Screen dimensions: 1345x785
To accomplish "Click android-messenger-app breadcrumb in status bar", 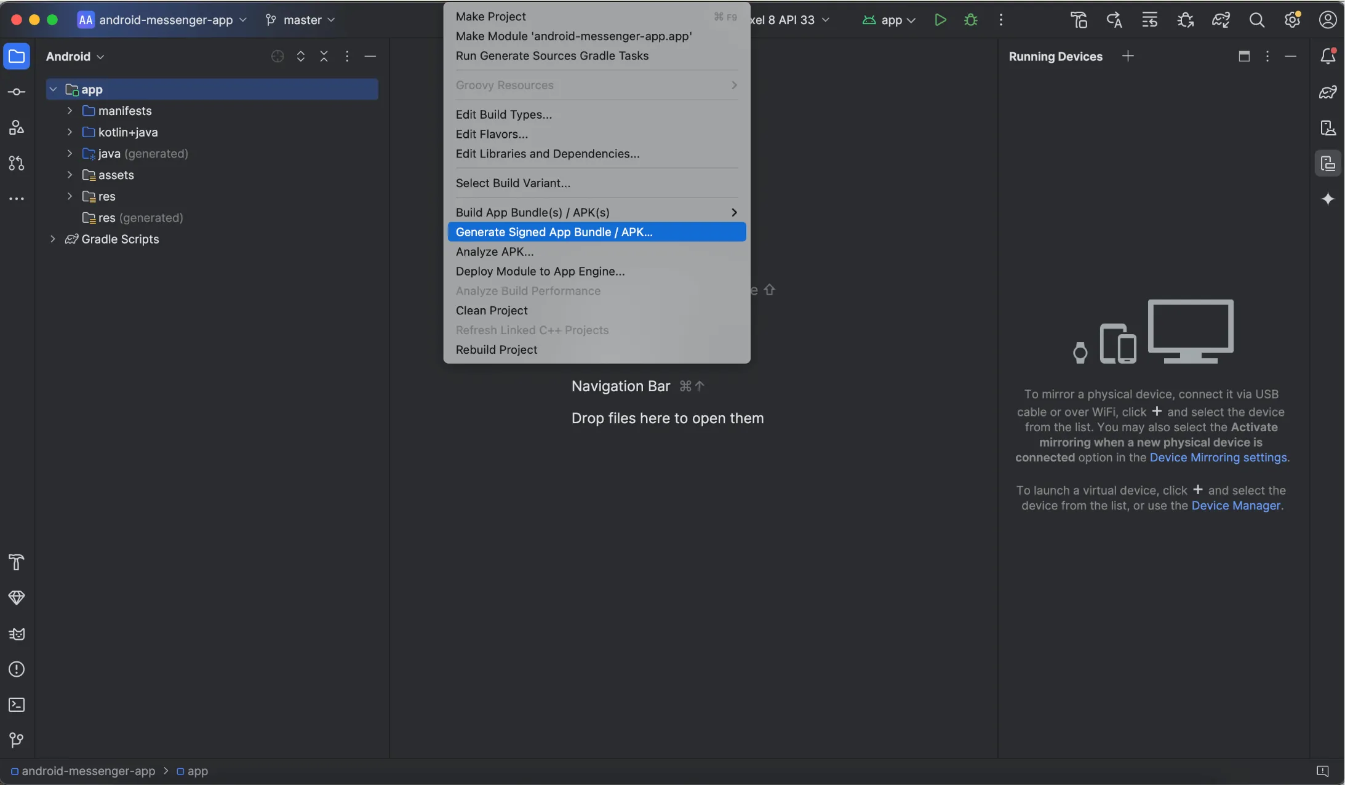I will [x=83, y=771].
